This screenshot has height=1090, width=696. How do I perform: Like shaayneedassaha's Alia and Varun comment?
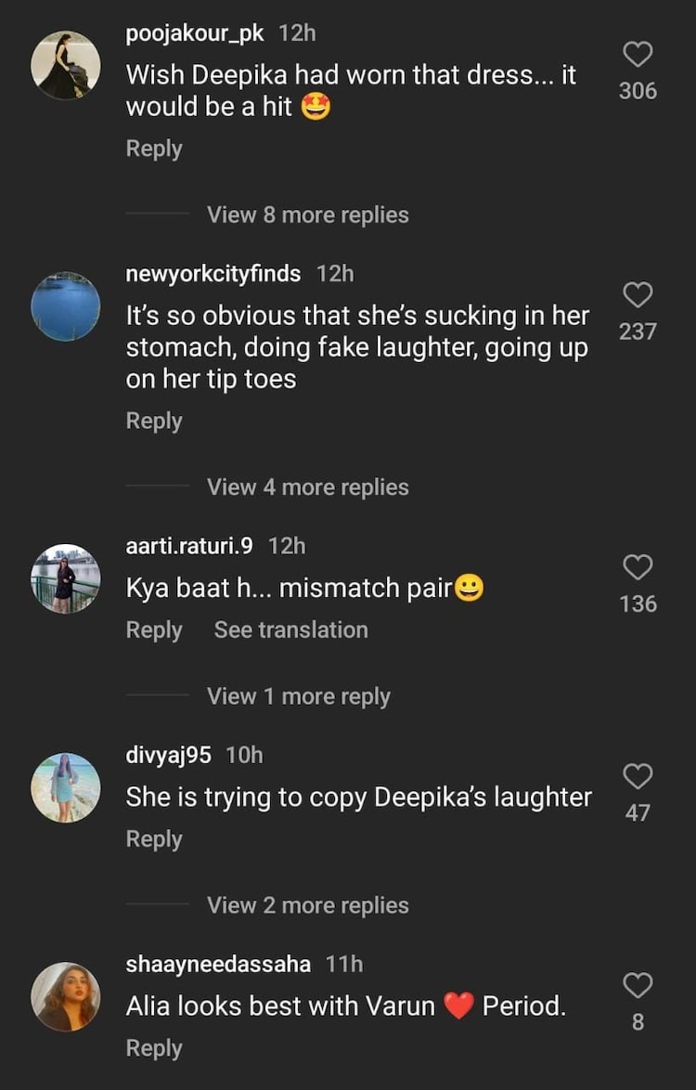tap(638, 986)
